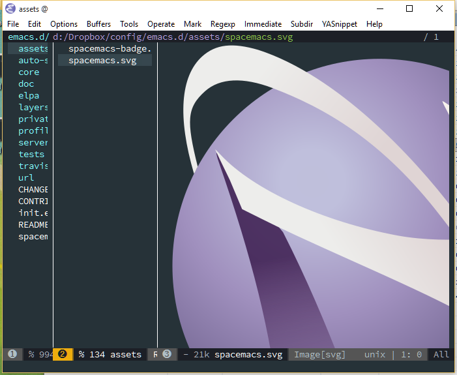Open the Help menu
The height and width of the screenshot is (375, 457).
click(x=374, y=24)
